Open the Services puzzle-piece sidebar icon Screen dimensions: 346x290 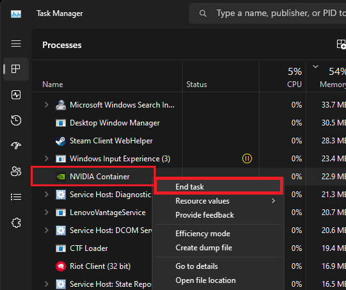[16, 223]
